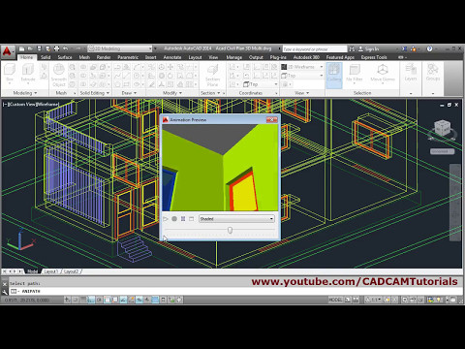Click the Plot printer icon
465x349 pixels.
tap(56, 48)
